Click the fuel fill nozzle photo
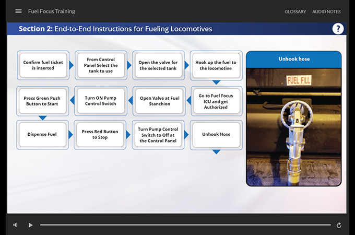The width and height of the screenshot is (355, 235). pyautogui.click(x=293, y=127)
